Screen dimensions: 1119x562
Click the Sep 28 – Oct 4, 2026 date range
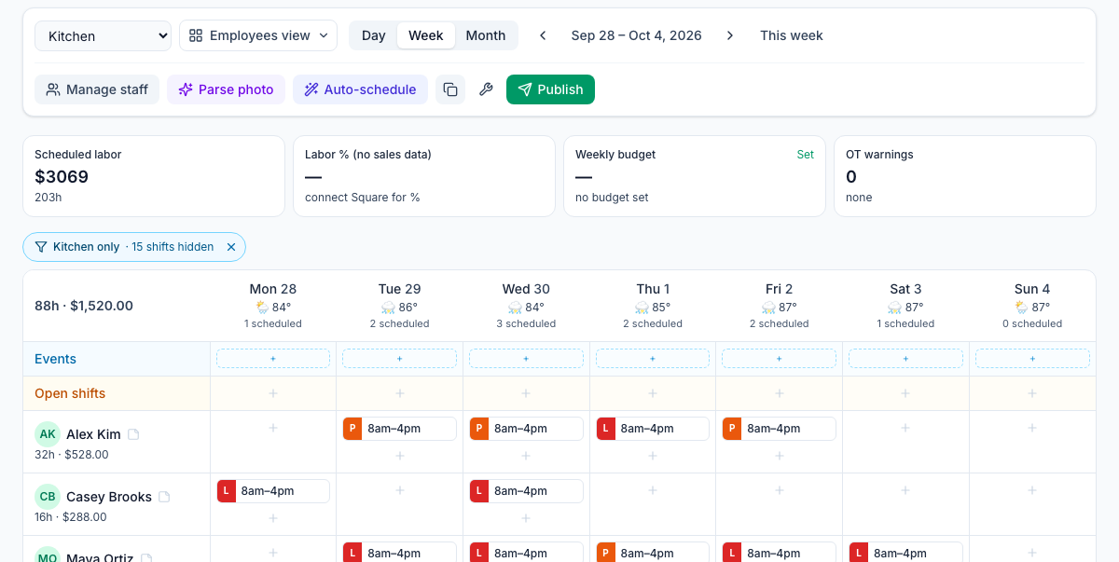[x=637, y=35]
